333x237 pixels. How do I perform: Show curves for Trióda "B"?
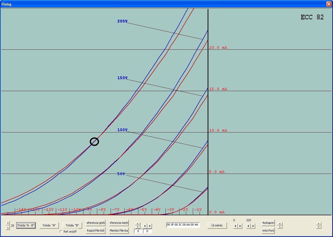(x=72, y=225)
